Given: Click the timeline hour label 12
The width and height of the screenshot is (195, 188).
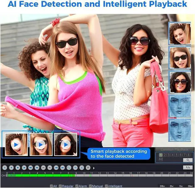Looking at the screenshot, I should (99, 173).
